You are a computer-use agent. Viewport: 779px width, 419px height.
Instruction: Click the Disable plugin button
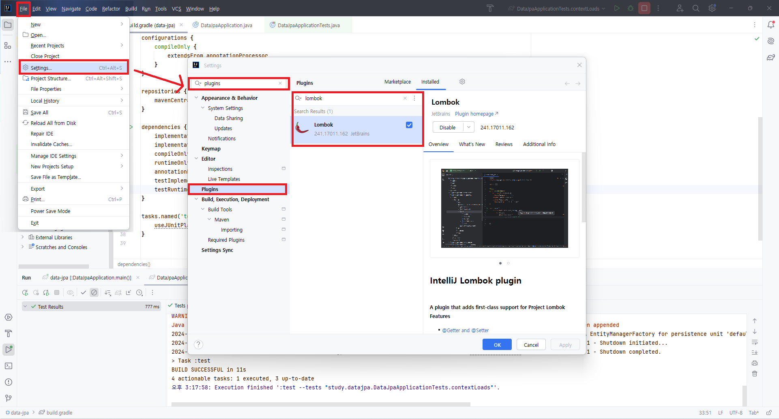tap(447, 127)
